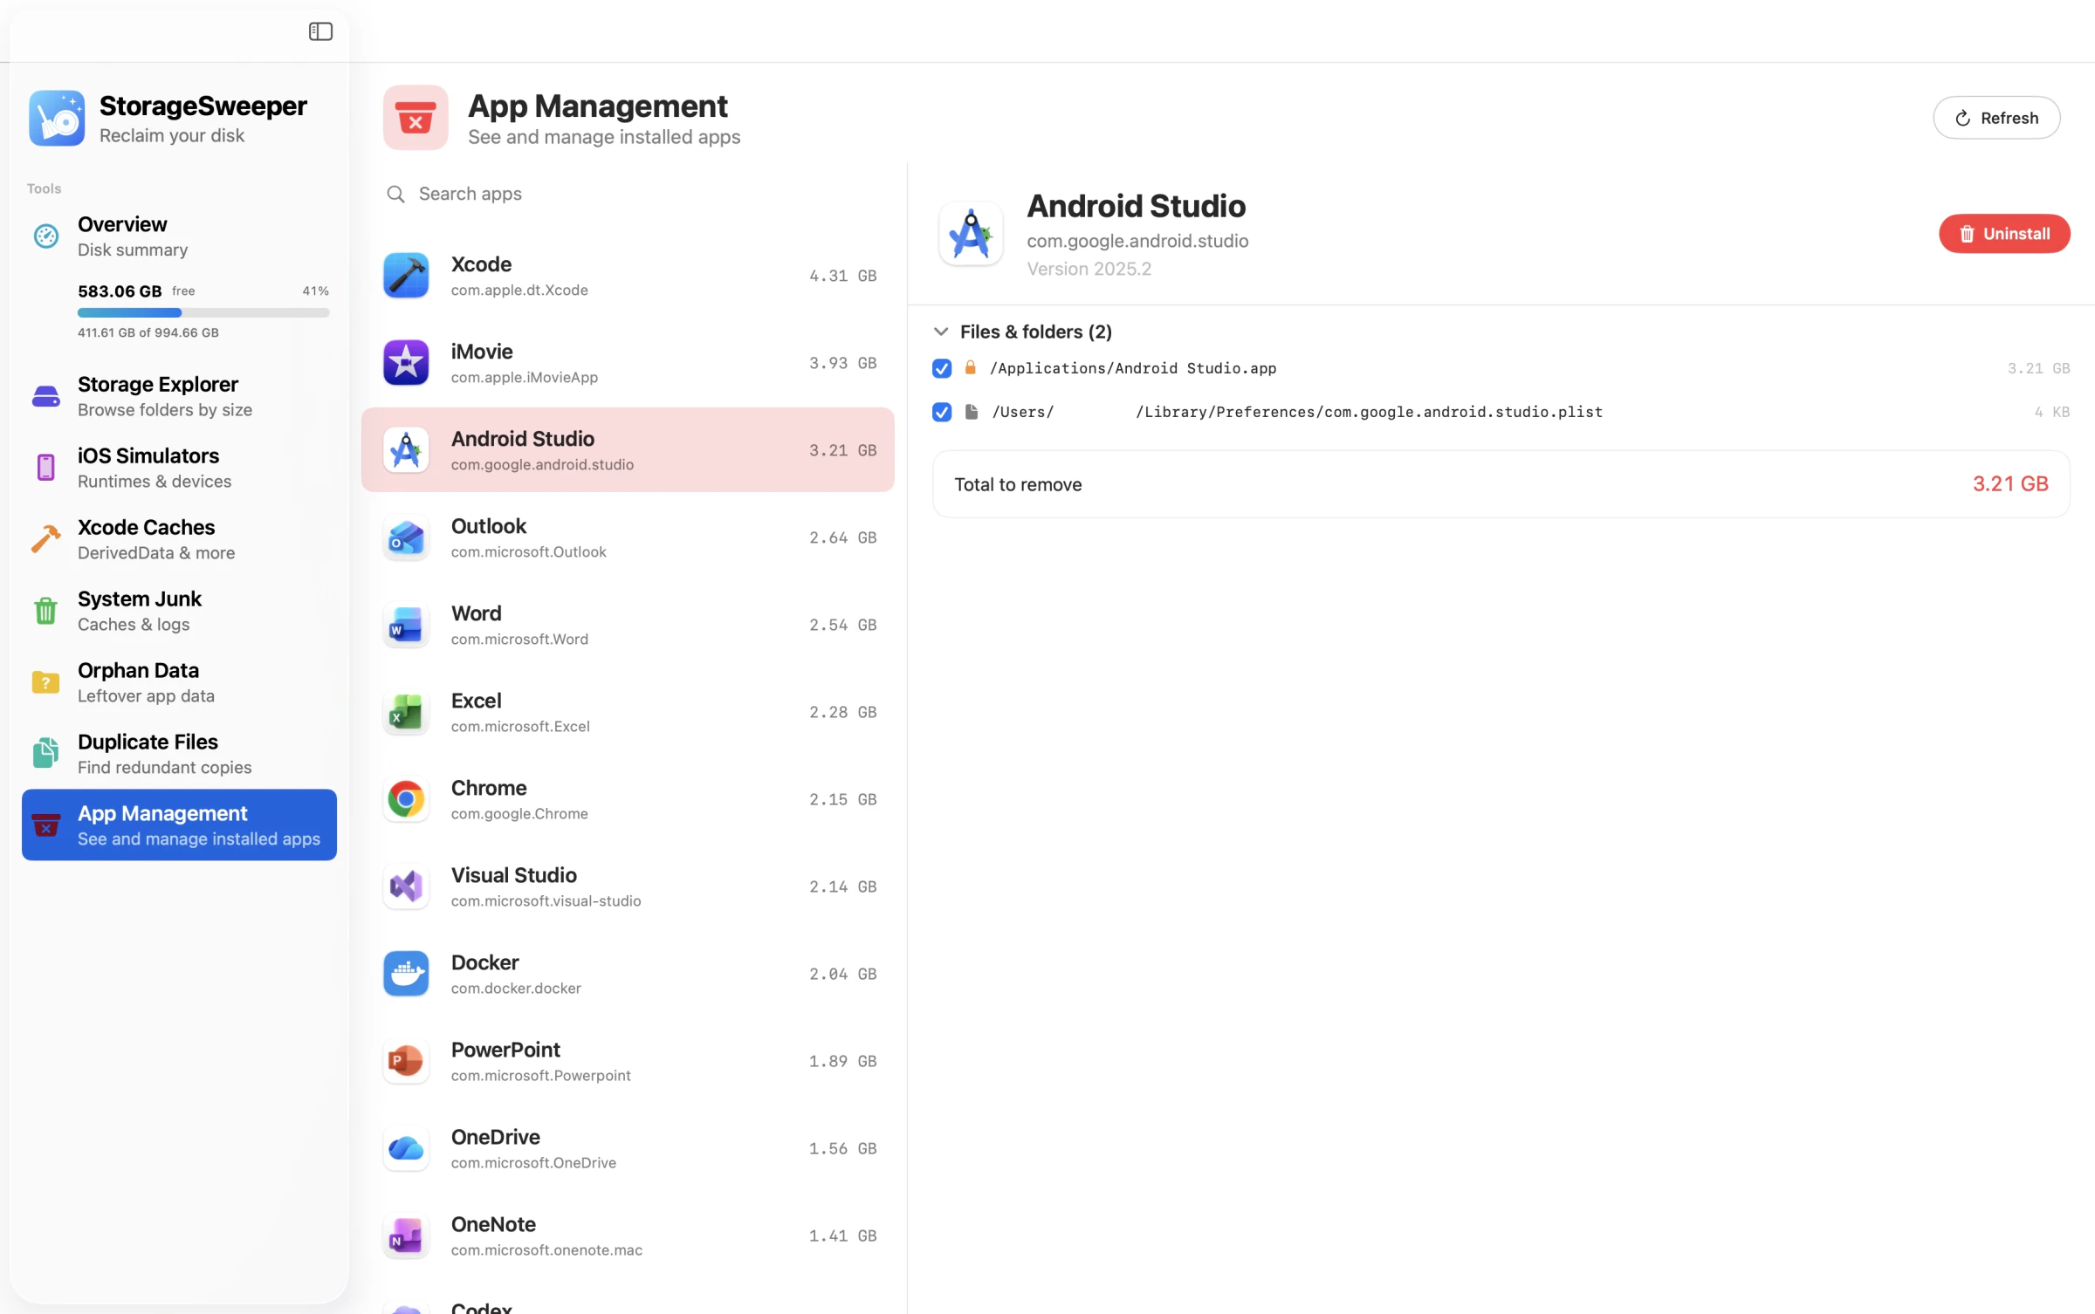This screenshot has height=1314, width=2095.
Task: Click Total to remove 3.21 GB value
Action: click(x=2010, y=484)
